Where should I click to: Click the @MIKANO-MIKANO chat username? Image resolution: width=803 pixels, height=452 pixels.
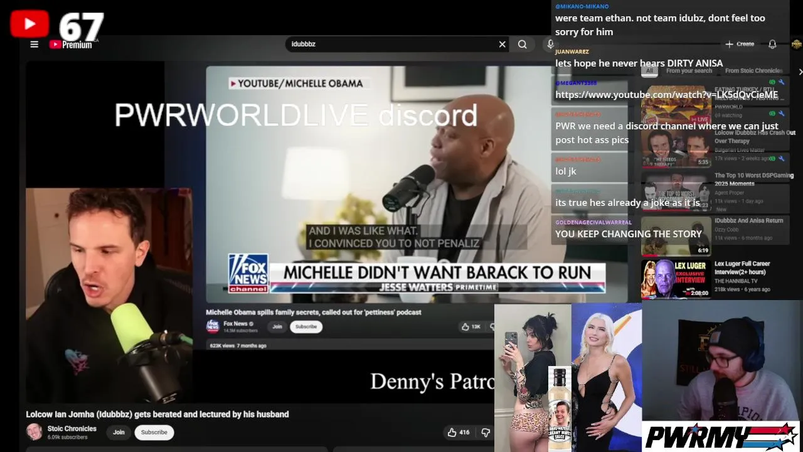[x=582, y=6]
